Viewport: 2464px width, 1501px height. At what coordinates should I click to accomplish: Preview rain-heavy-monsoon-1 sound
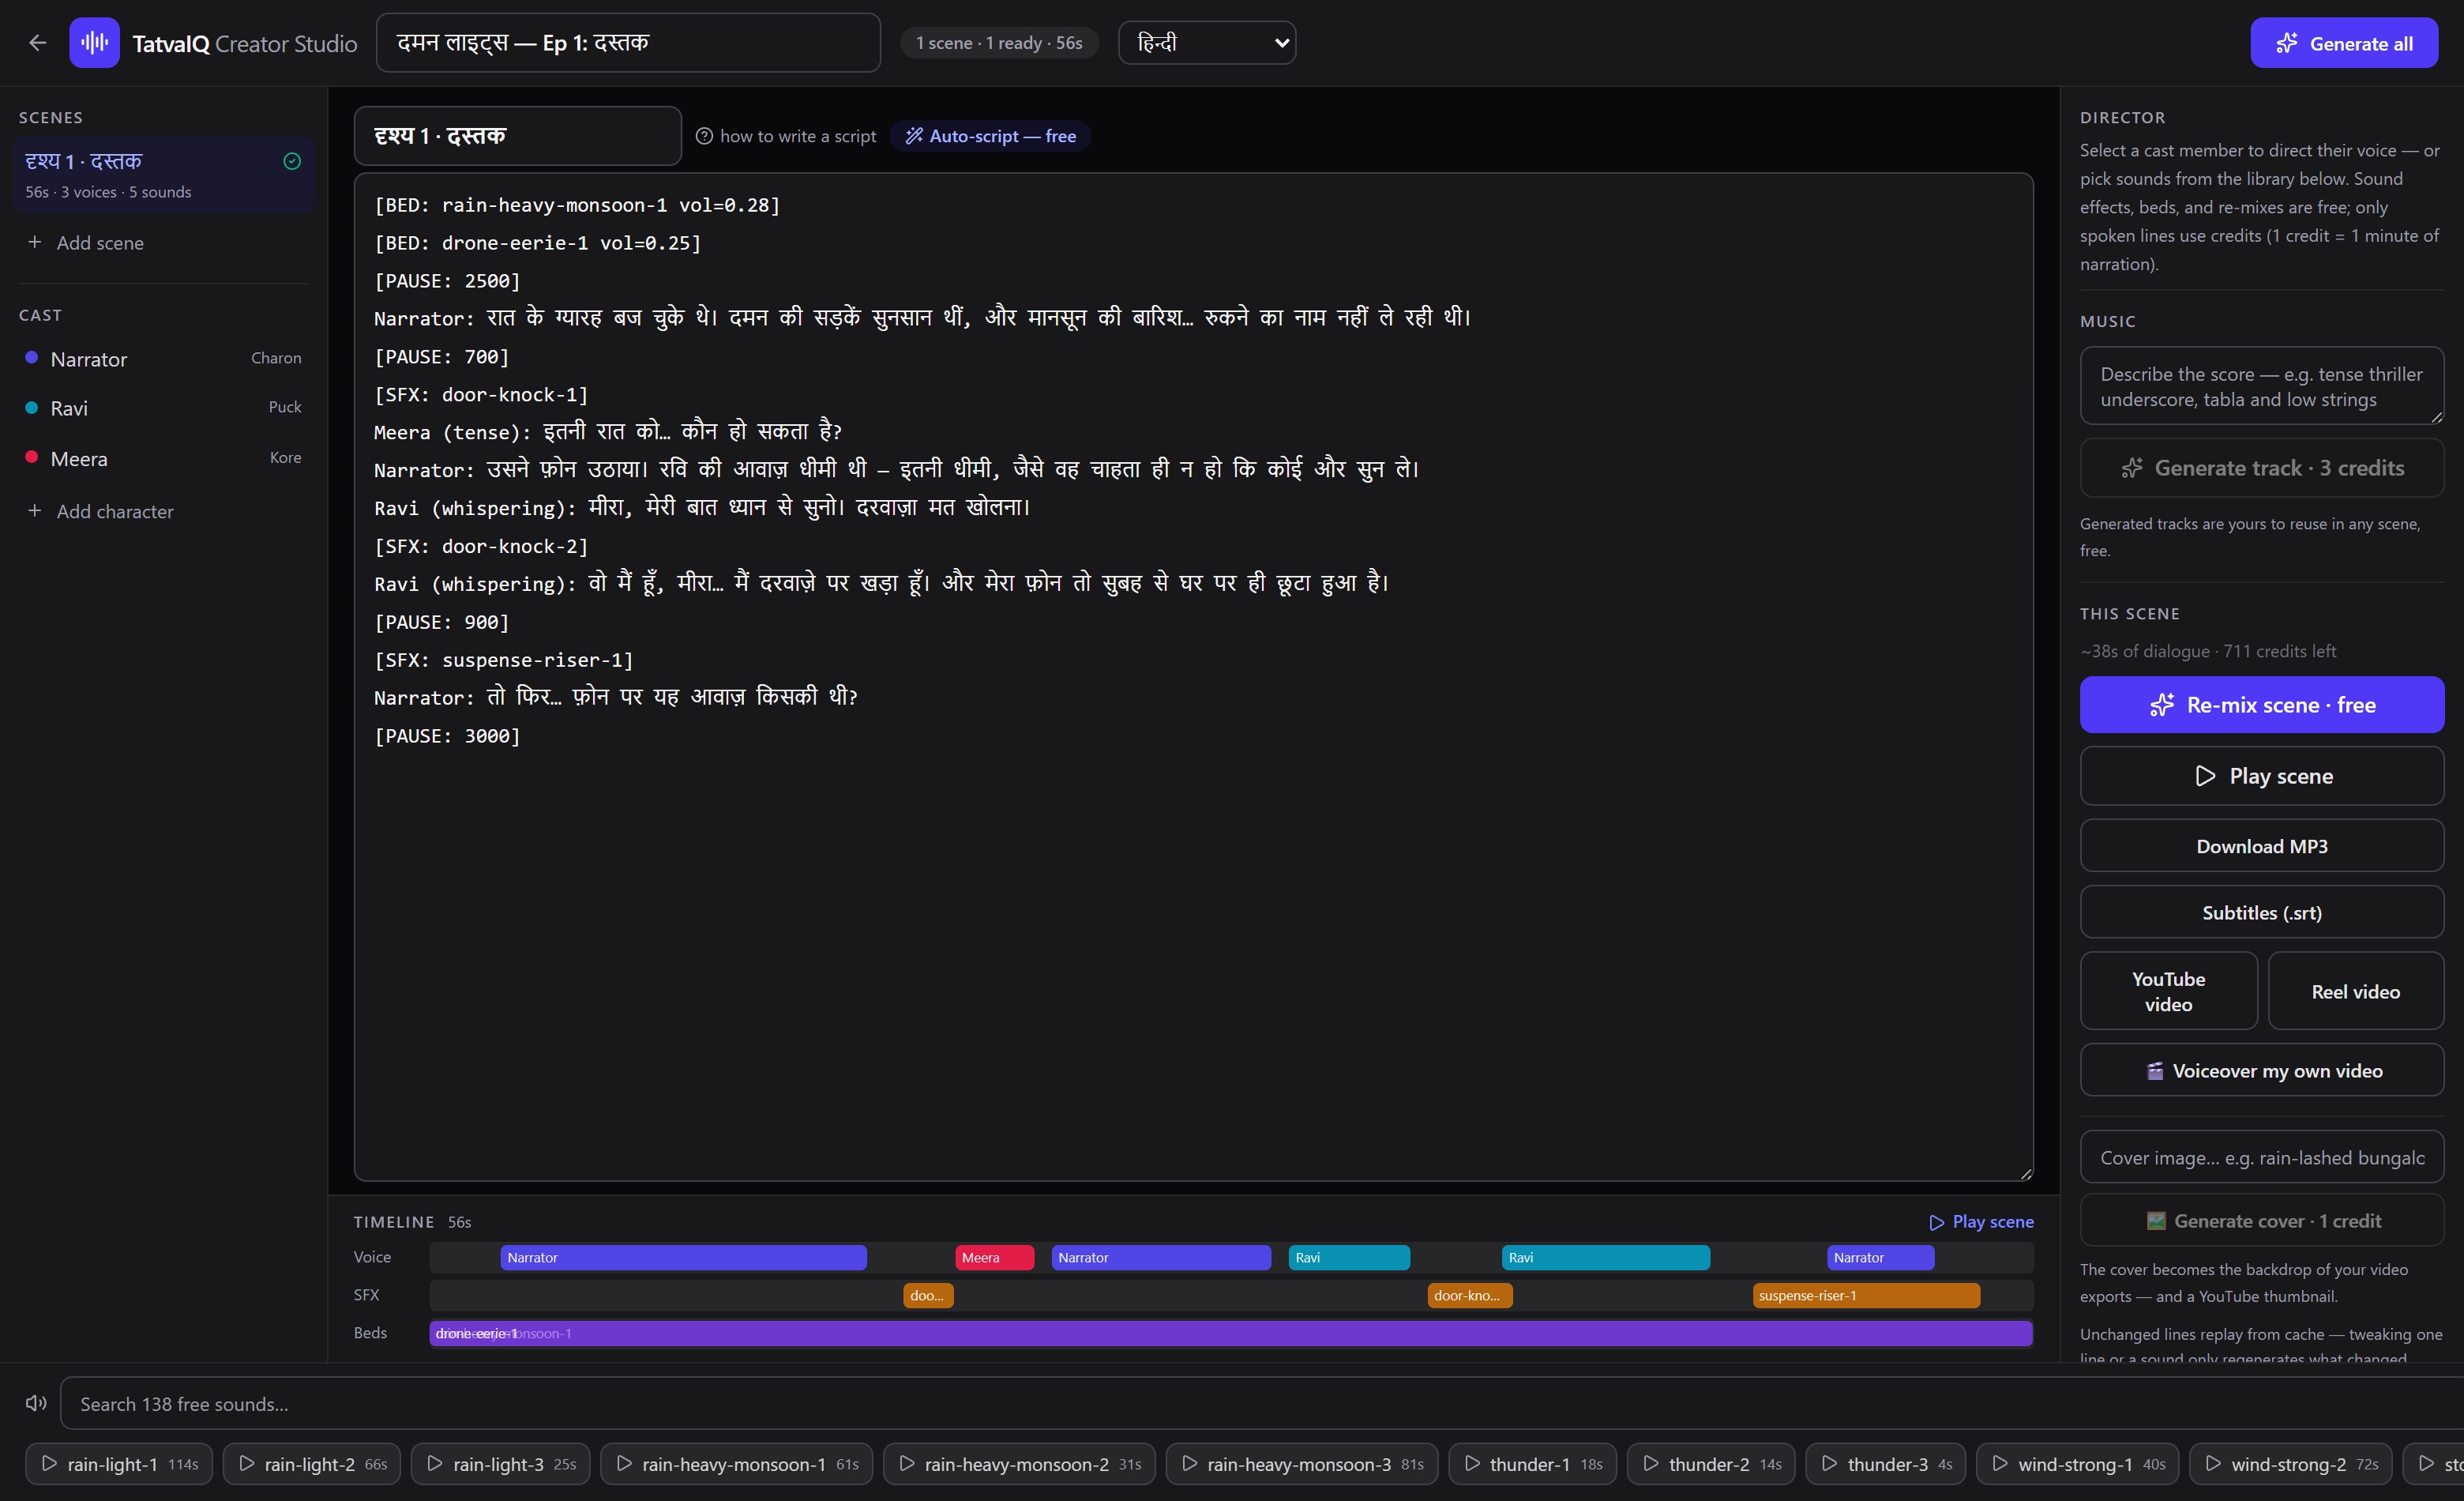[736, 1463]
